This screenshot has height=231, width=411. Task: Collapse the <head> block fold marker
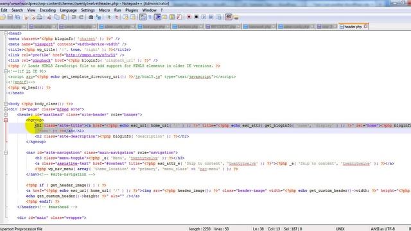6,33
